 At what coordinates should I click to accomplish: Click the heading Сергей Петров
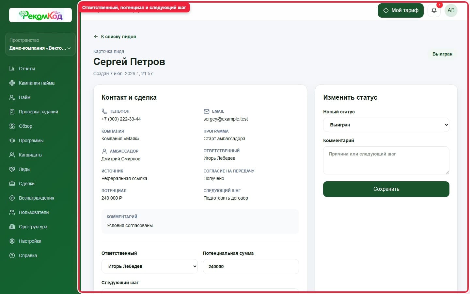(129, 61)
